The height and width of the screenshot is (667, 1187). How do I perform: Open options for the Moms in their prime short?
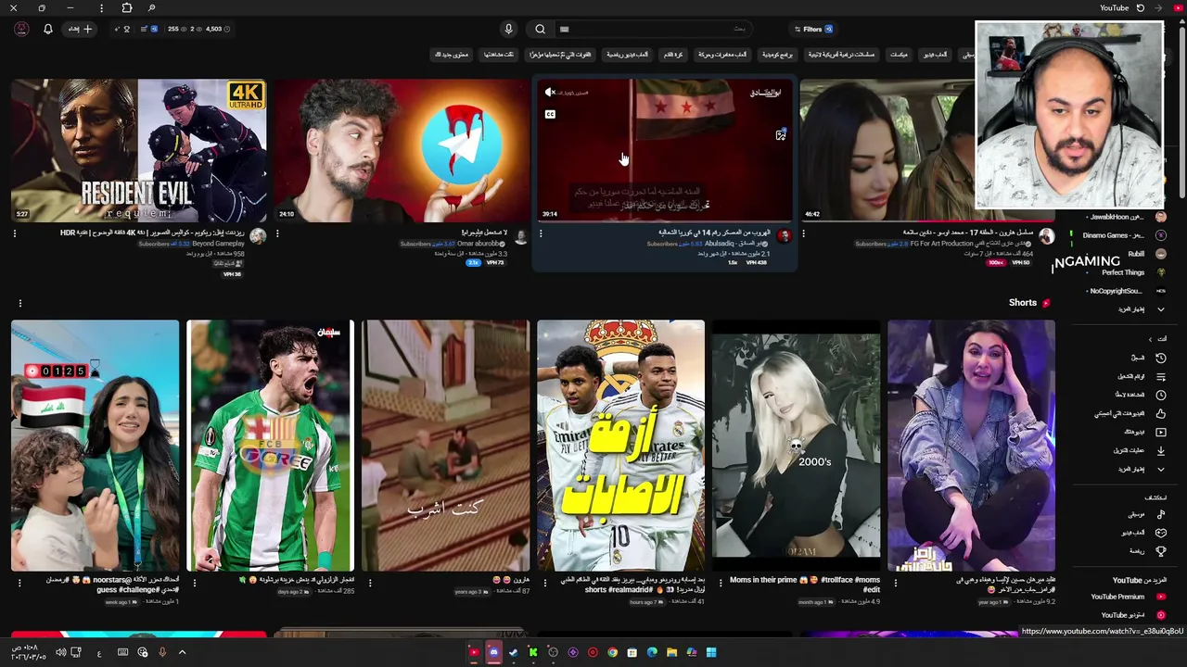(721, 584)
